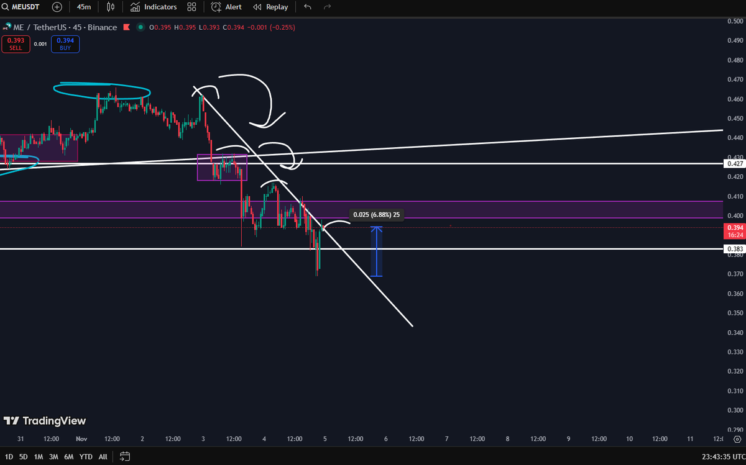Open indicator templates grid icon
This screenshot has height=465, width=746.
click(191, 7)
